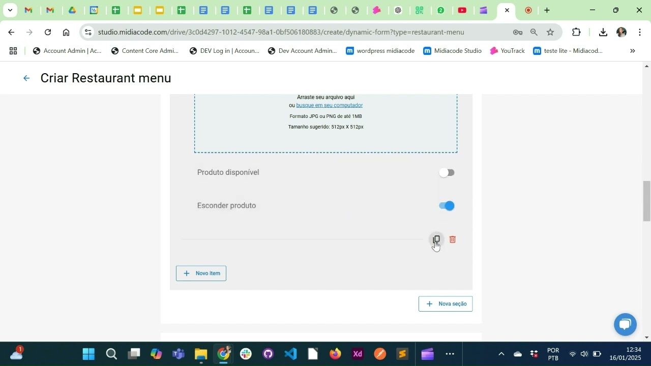Go back using the Criar Restaurant menu arrow

coord(26,78)
